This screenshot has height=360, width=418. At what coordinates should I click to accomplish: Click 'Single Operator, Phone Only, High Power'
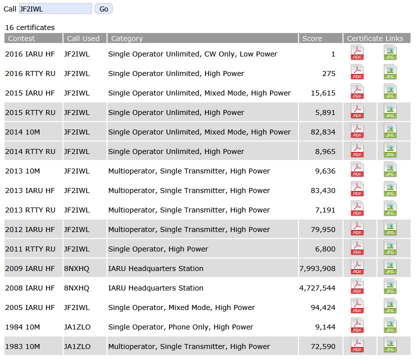pos(180,327)
